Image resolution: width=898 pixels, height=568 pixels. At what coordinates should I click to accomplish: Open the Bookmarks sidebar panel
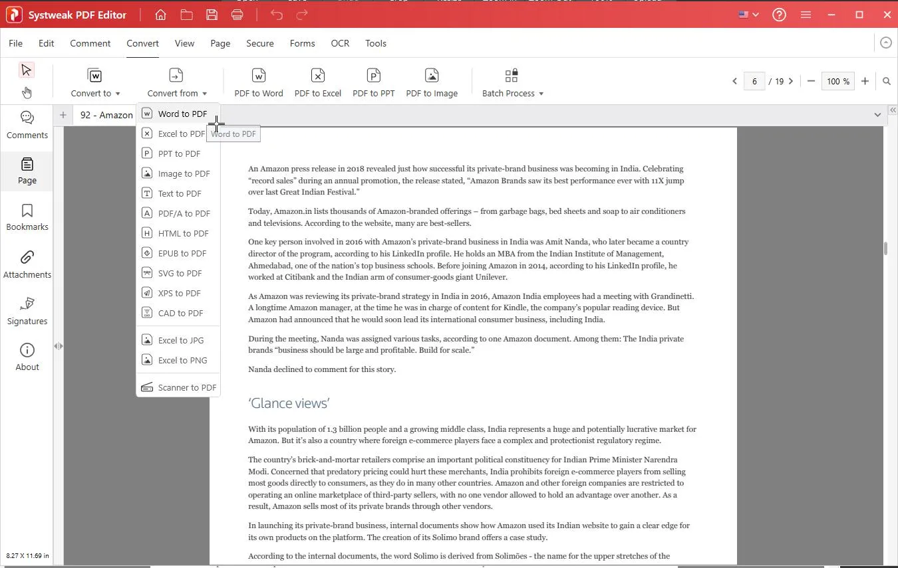click(27, 217)
